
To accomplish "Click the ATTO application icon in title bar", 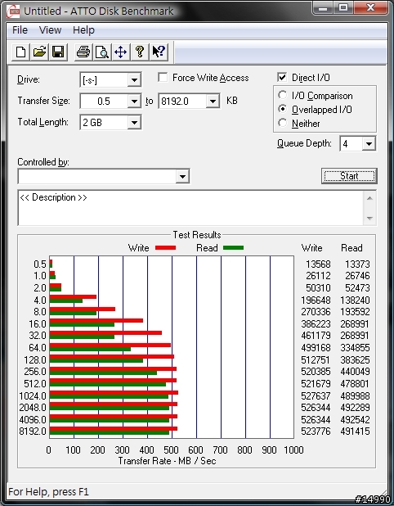I will [x=14, y=11].
